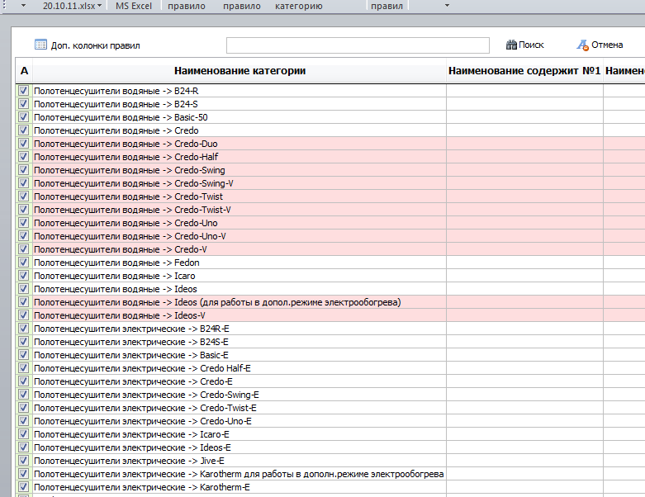Open the 20.10.11.xlsx file dropdown
645x497 pixels.
[x=72, y=6]
